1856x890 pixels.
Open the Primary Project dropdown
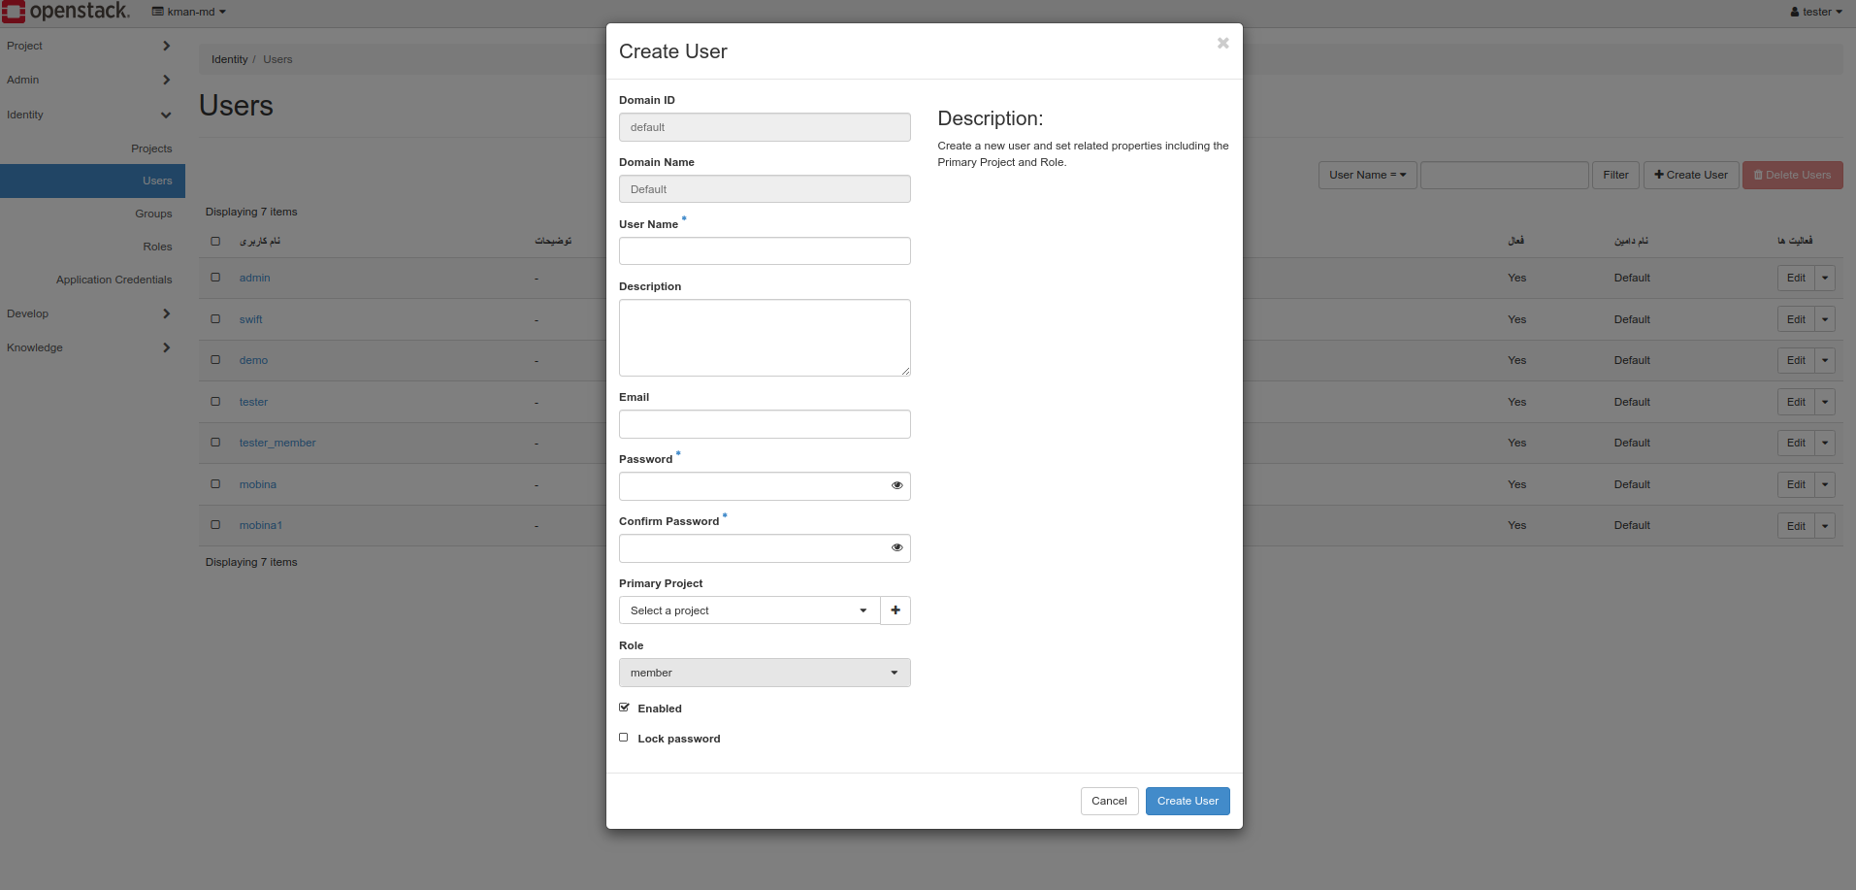[749, 610]
